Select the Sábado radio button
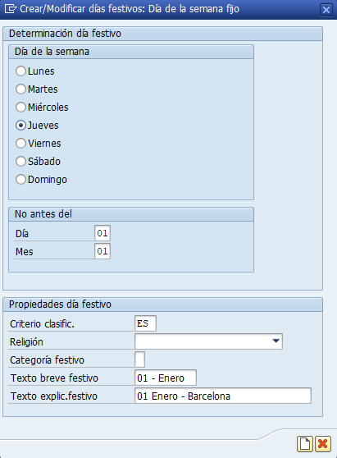Viewport: 337px width, 458px height. pyautogui.click(x=20, y=161)
